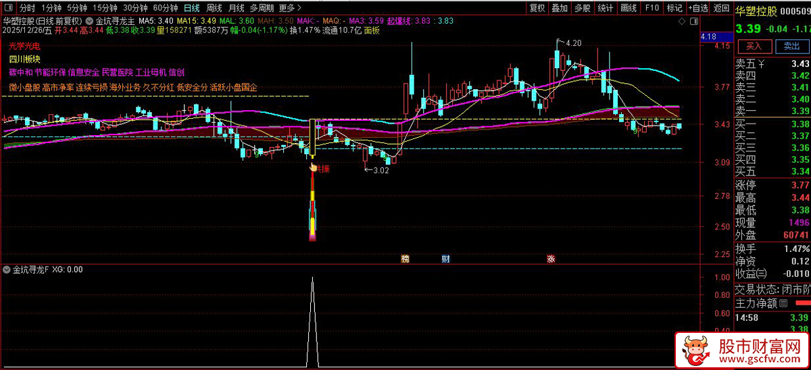Click the hand pointer signal marker
The width and height of the screenshot is (811, 370).
(x=313, y=167)
